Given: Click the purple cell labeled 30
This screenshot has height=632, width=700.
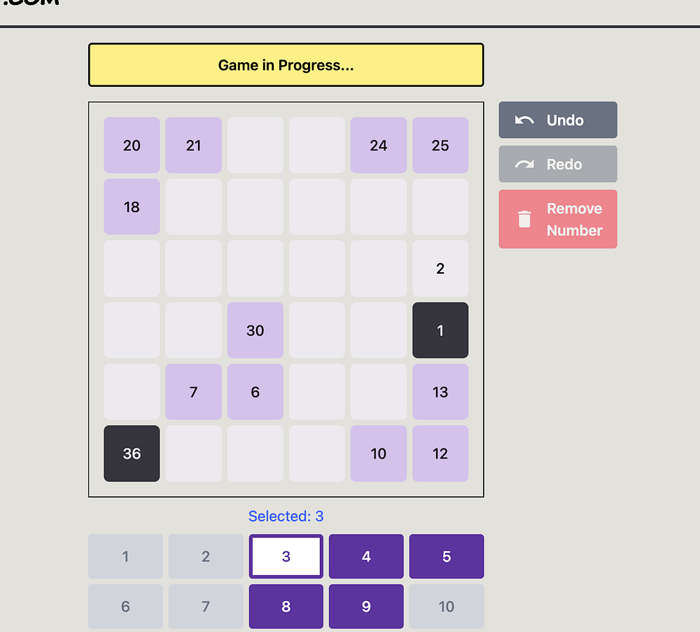Looking at the screenshot, I should click(255, 330).
